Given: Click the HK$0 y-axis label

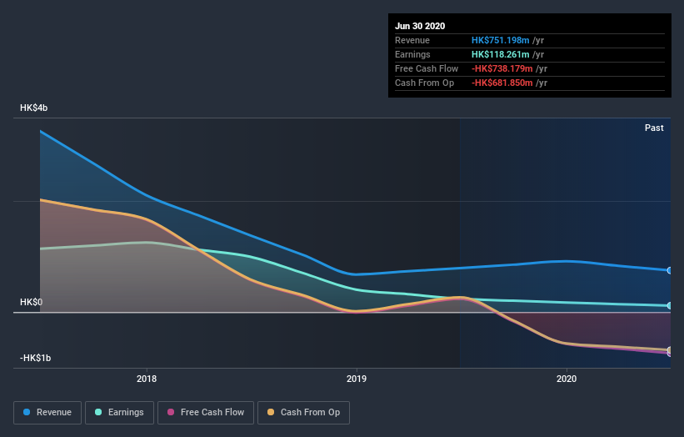Looking at the screenshot, I should (x=32, y=302).
